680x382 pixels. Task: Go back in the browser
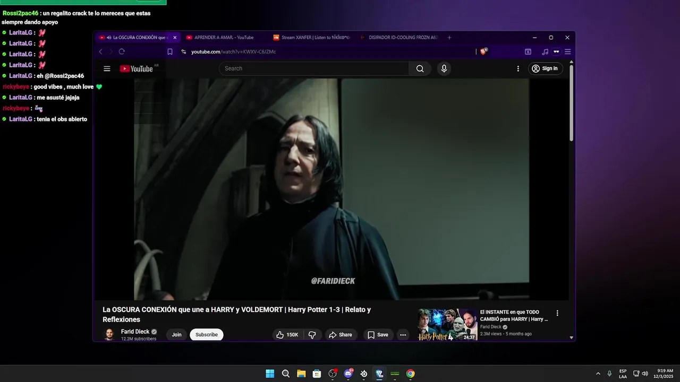100,51
